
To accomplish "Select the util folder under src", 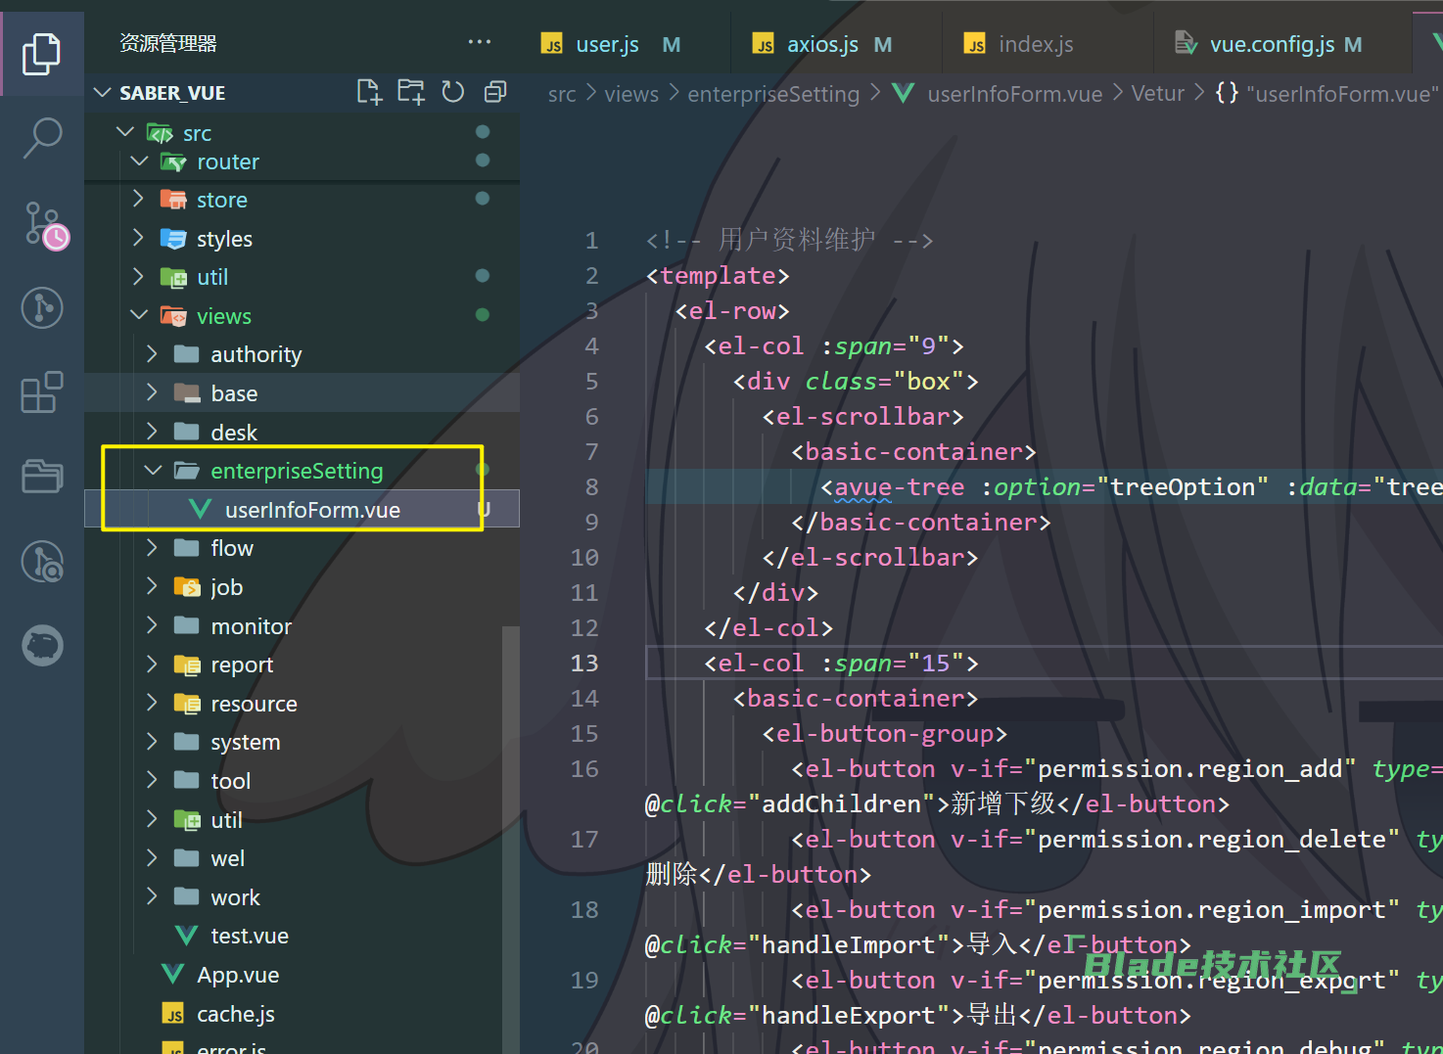I will (302, 277).
